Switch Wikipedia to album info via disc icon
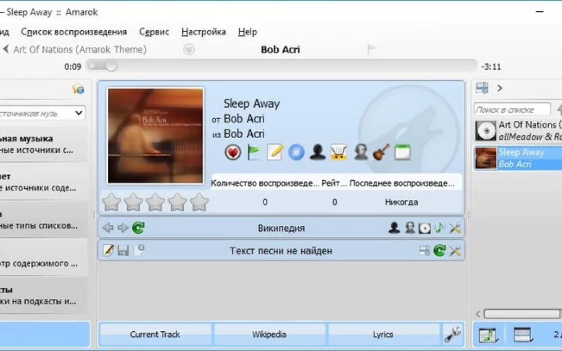The height and width of the screenshot is (351, 562). [x=423, y=227]
